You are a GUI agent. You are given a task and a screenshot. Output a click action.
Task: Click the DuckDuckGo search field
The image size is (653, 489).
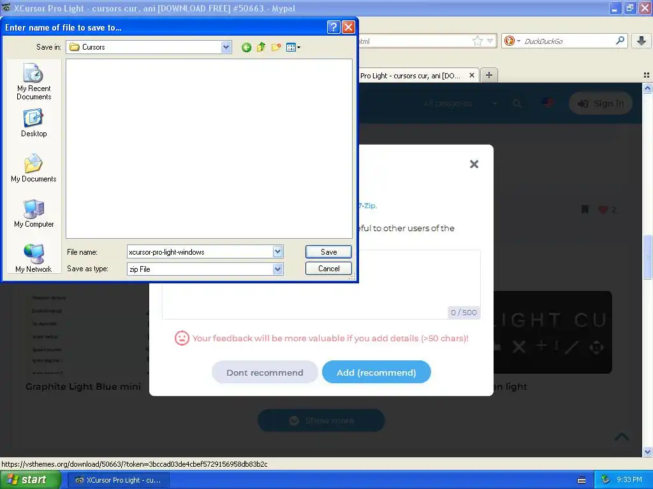click(568, 41)
